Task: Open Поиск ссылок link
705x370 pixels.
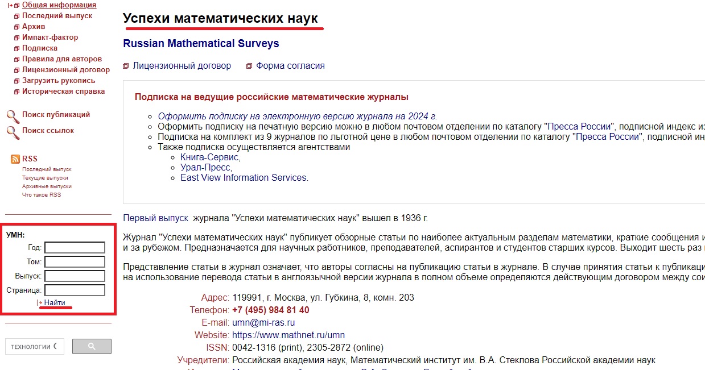Action: (x=48, y=131)
